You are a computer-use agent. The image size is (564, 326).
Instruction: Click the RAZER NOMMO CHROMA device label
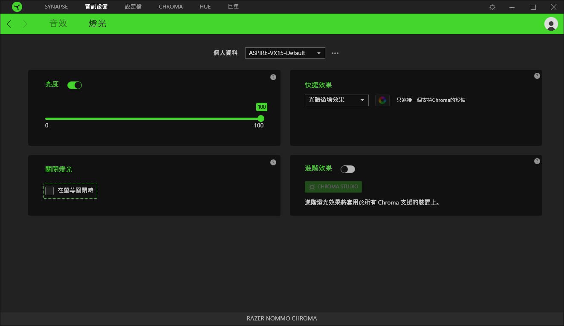(282, 318)
